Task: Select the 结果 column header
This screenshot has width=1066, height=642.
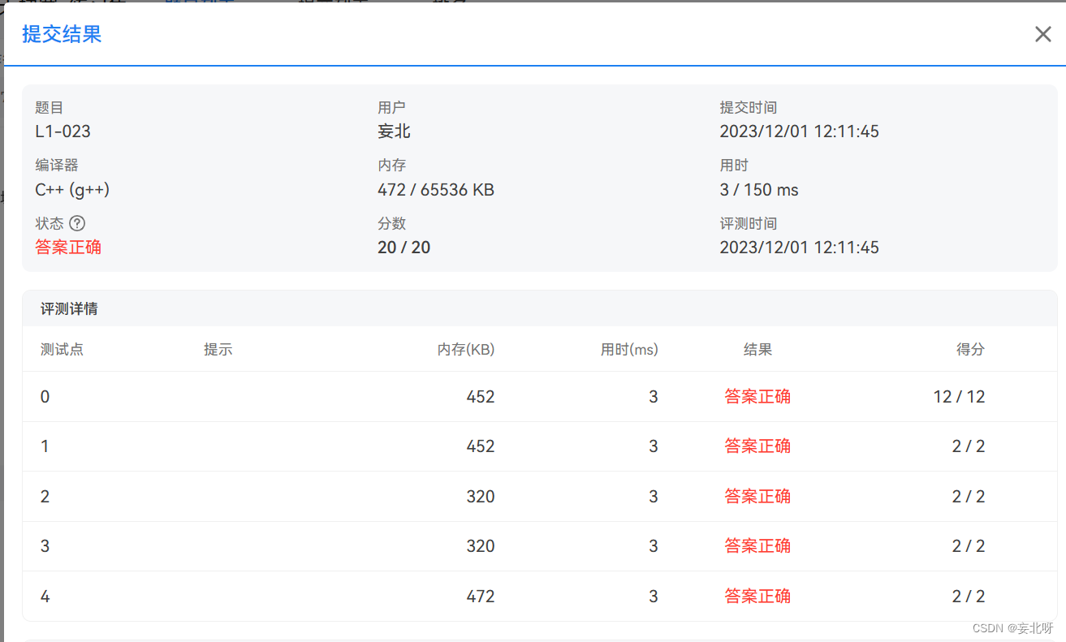Action: (757, 350)
